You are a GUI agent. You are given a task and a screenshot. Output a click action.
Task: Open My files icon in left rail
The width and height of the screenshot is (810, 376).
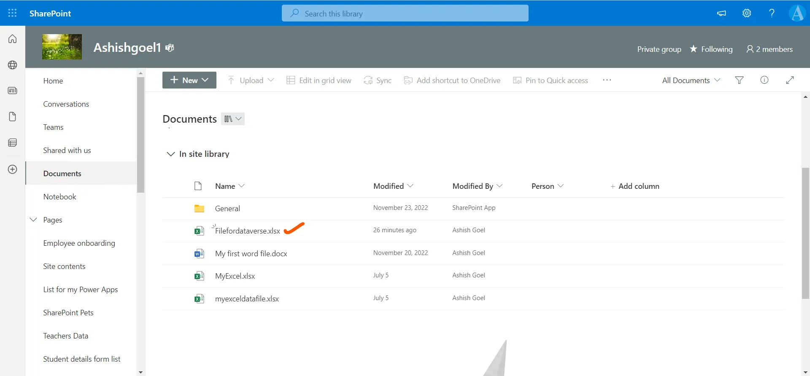pos(13,117)
